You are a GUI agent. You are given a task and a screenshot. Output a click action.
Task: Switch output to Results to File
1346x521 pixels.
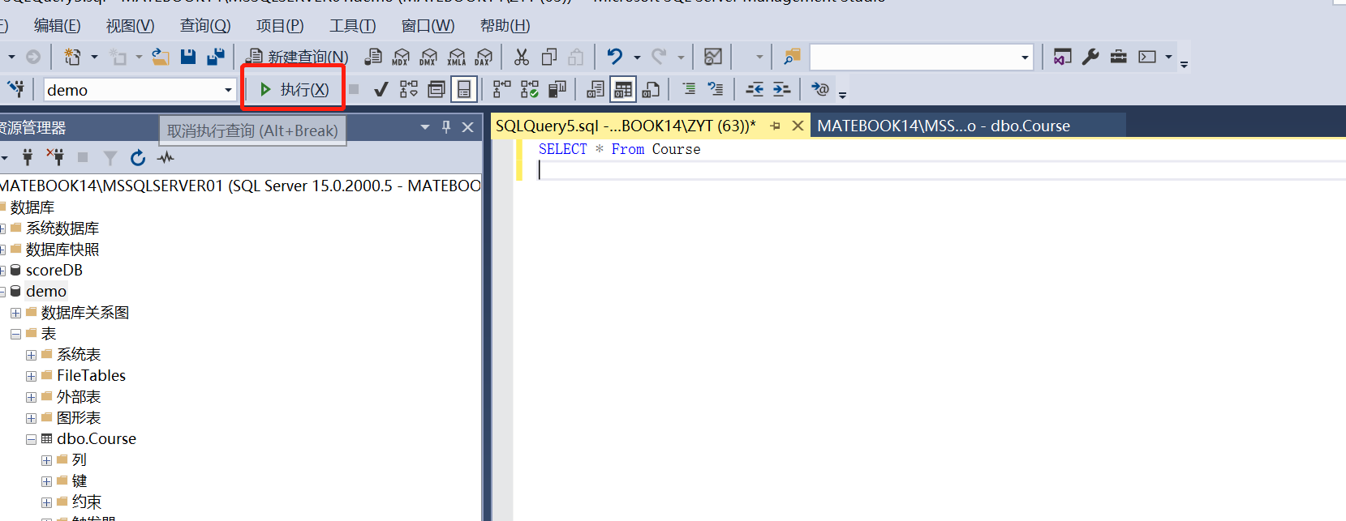651,89
